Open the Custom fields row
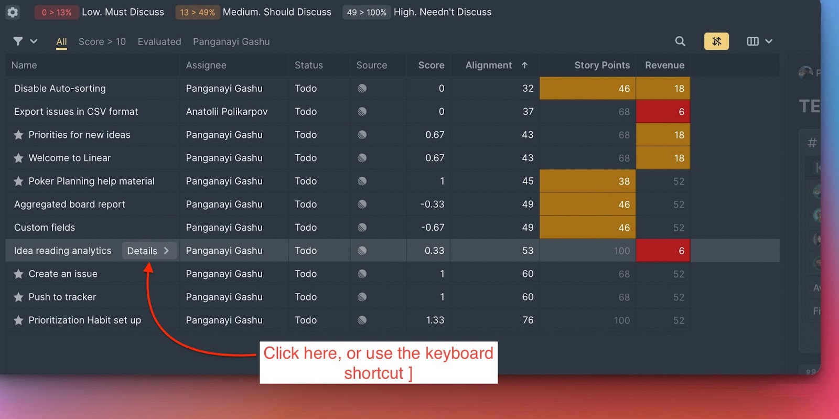This screenshot has height=419, width=839. click(x=45, y=228)
